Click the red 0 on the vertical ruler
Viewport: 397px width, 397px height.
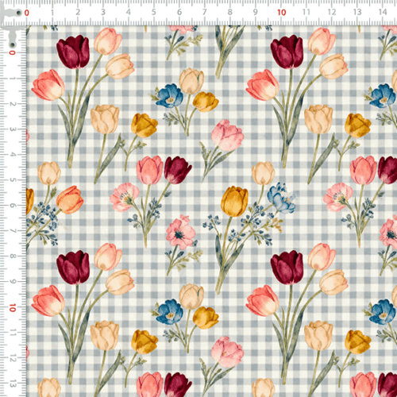pyautogui.click(x=12, y=52)
